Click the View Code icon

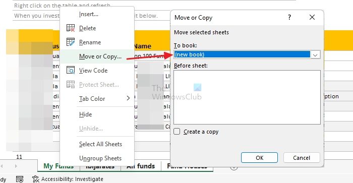click(x=71, y=70)
